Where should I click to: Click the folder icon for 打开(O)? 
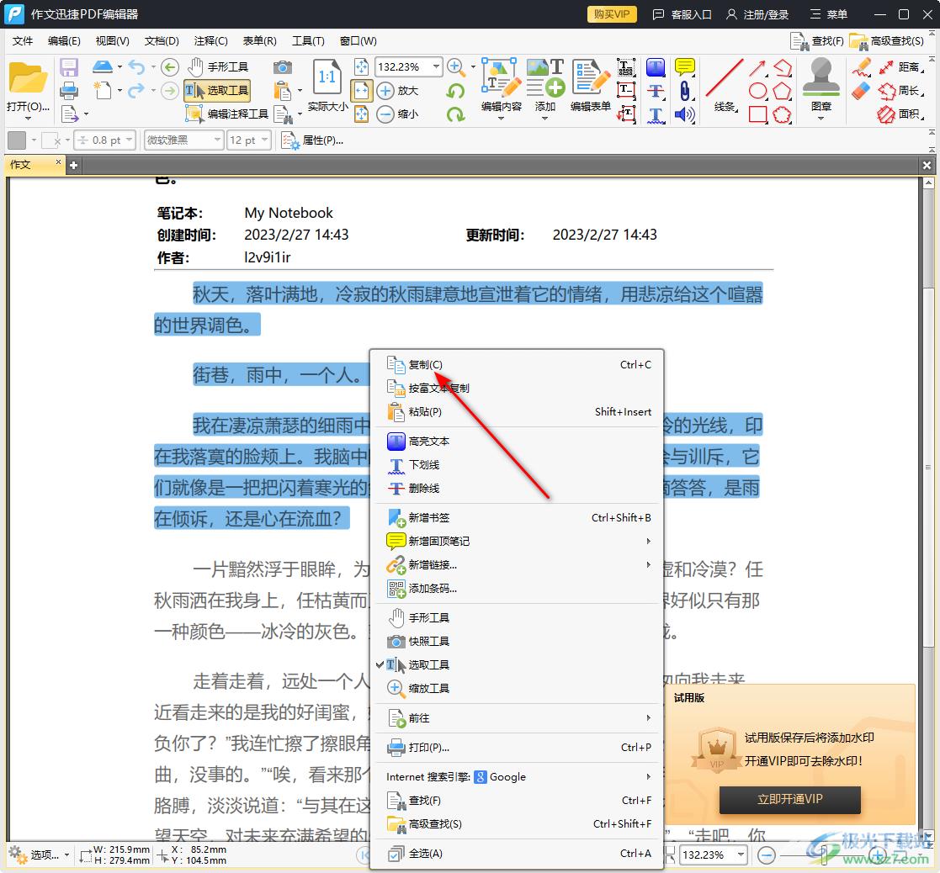click(x=28, y=78)
